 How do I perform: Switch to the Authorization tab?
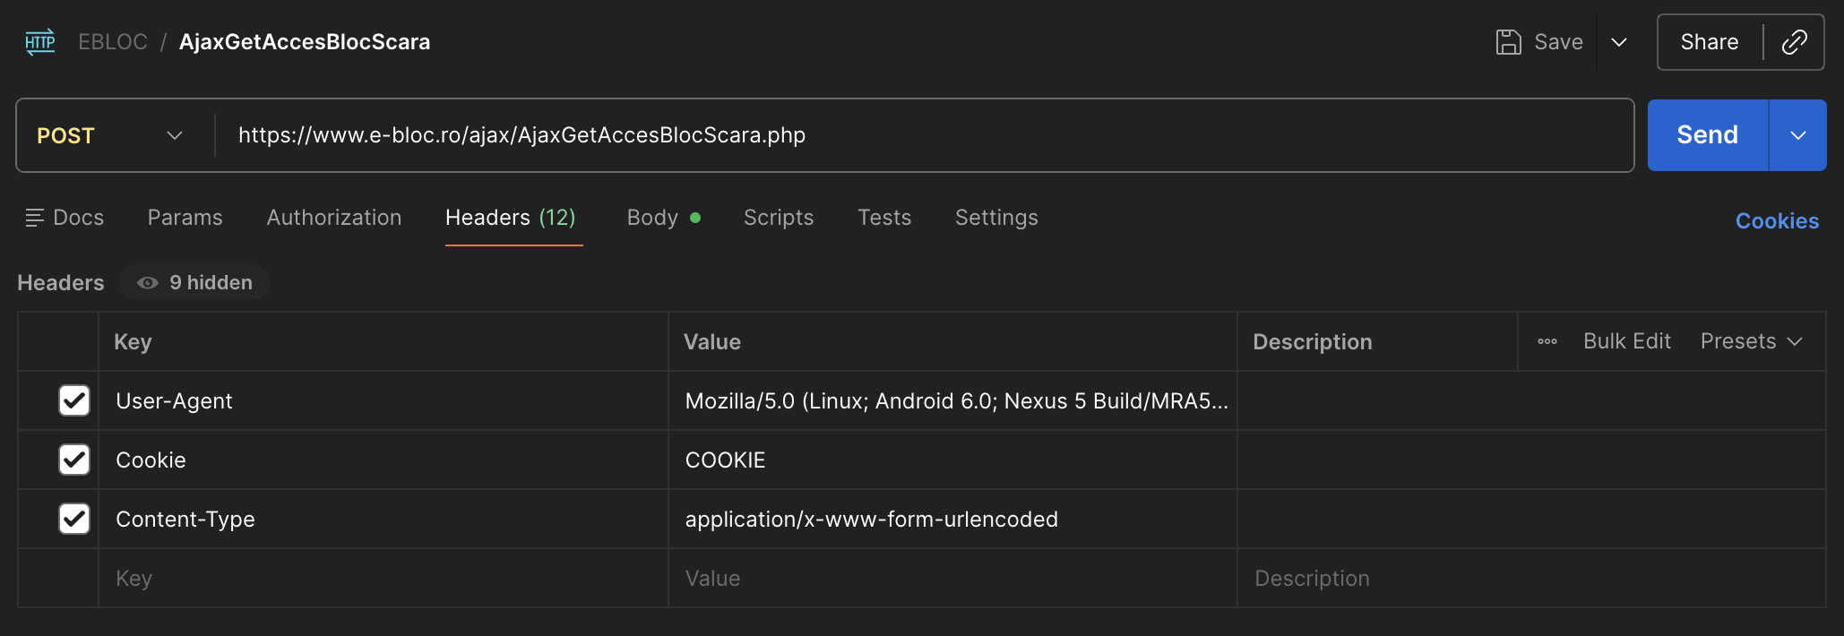tap(334, 218)
